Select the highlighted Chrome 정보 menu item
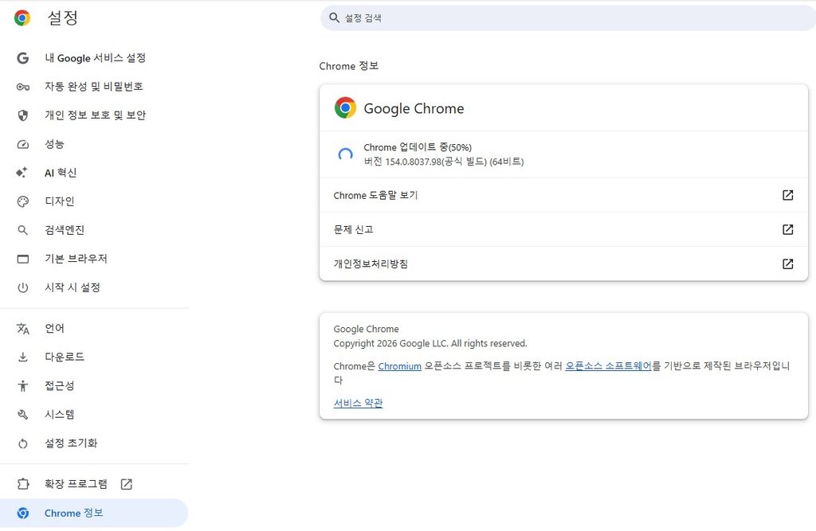 click(x=94, y=513)
